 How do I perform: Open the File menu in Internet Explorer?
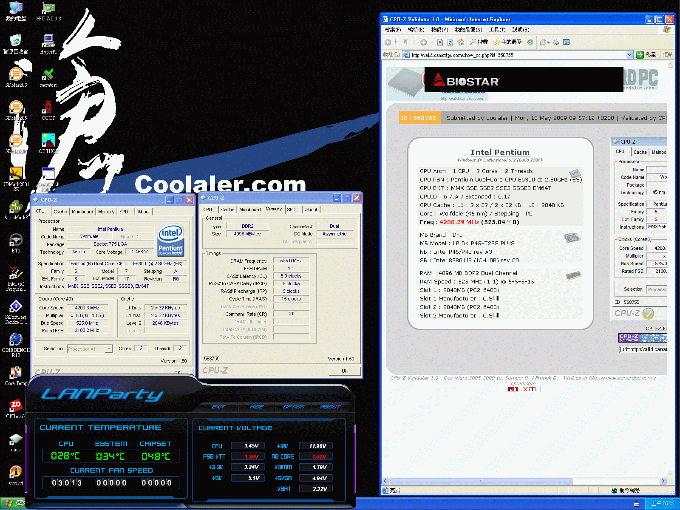tap(393, 30)
